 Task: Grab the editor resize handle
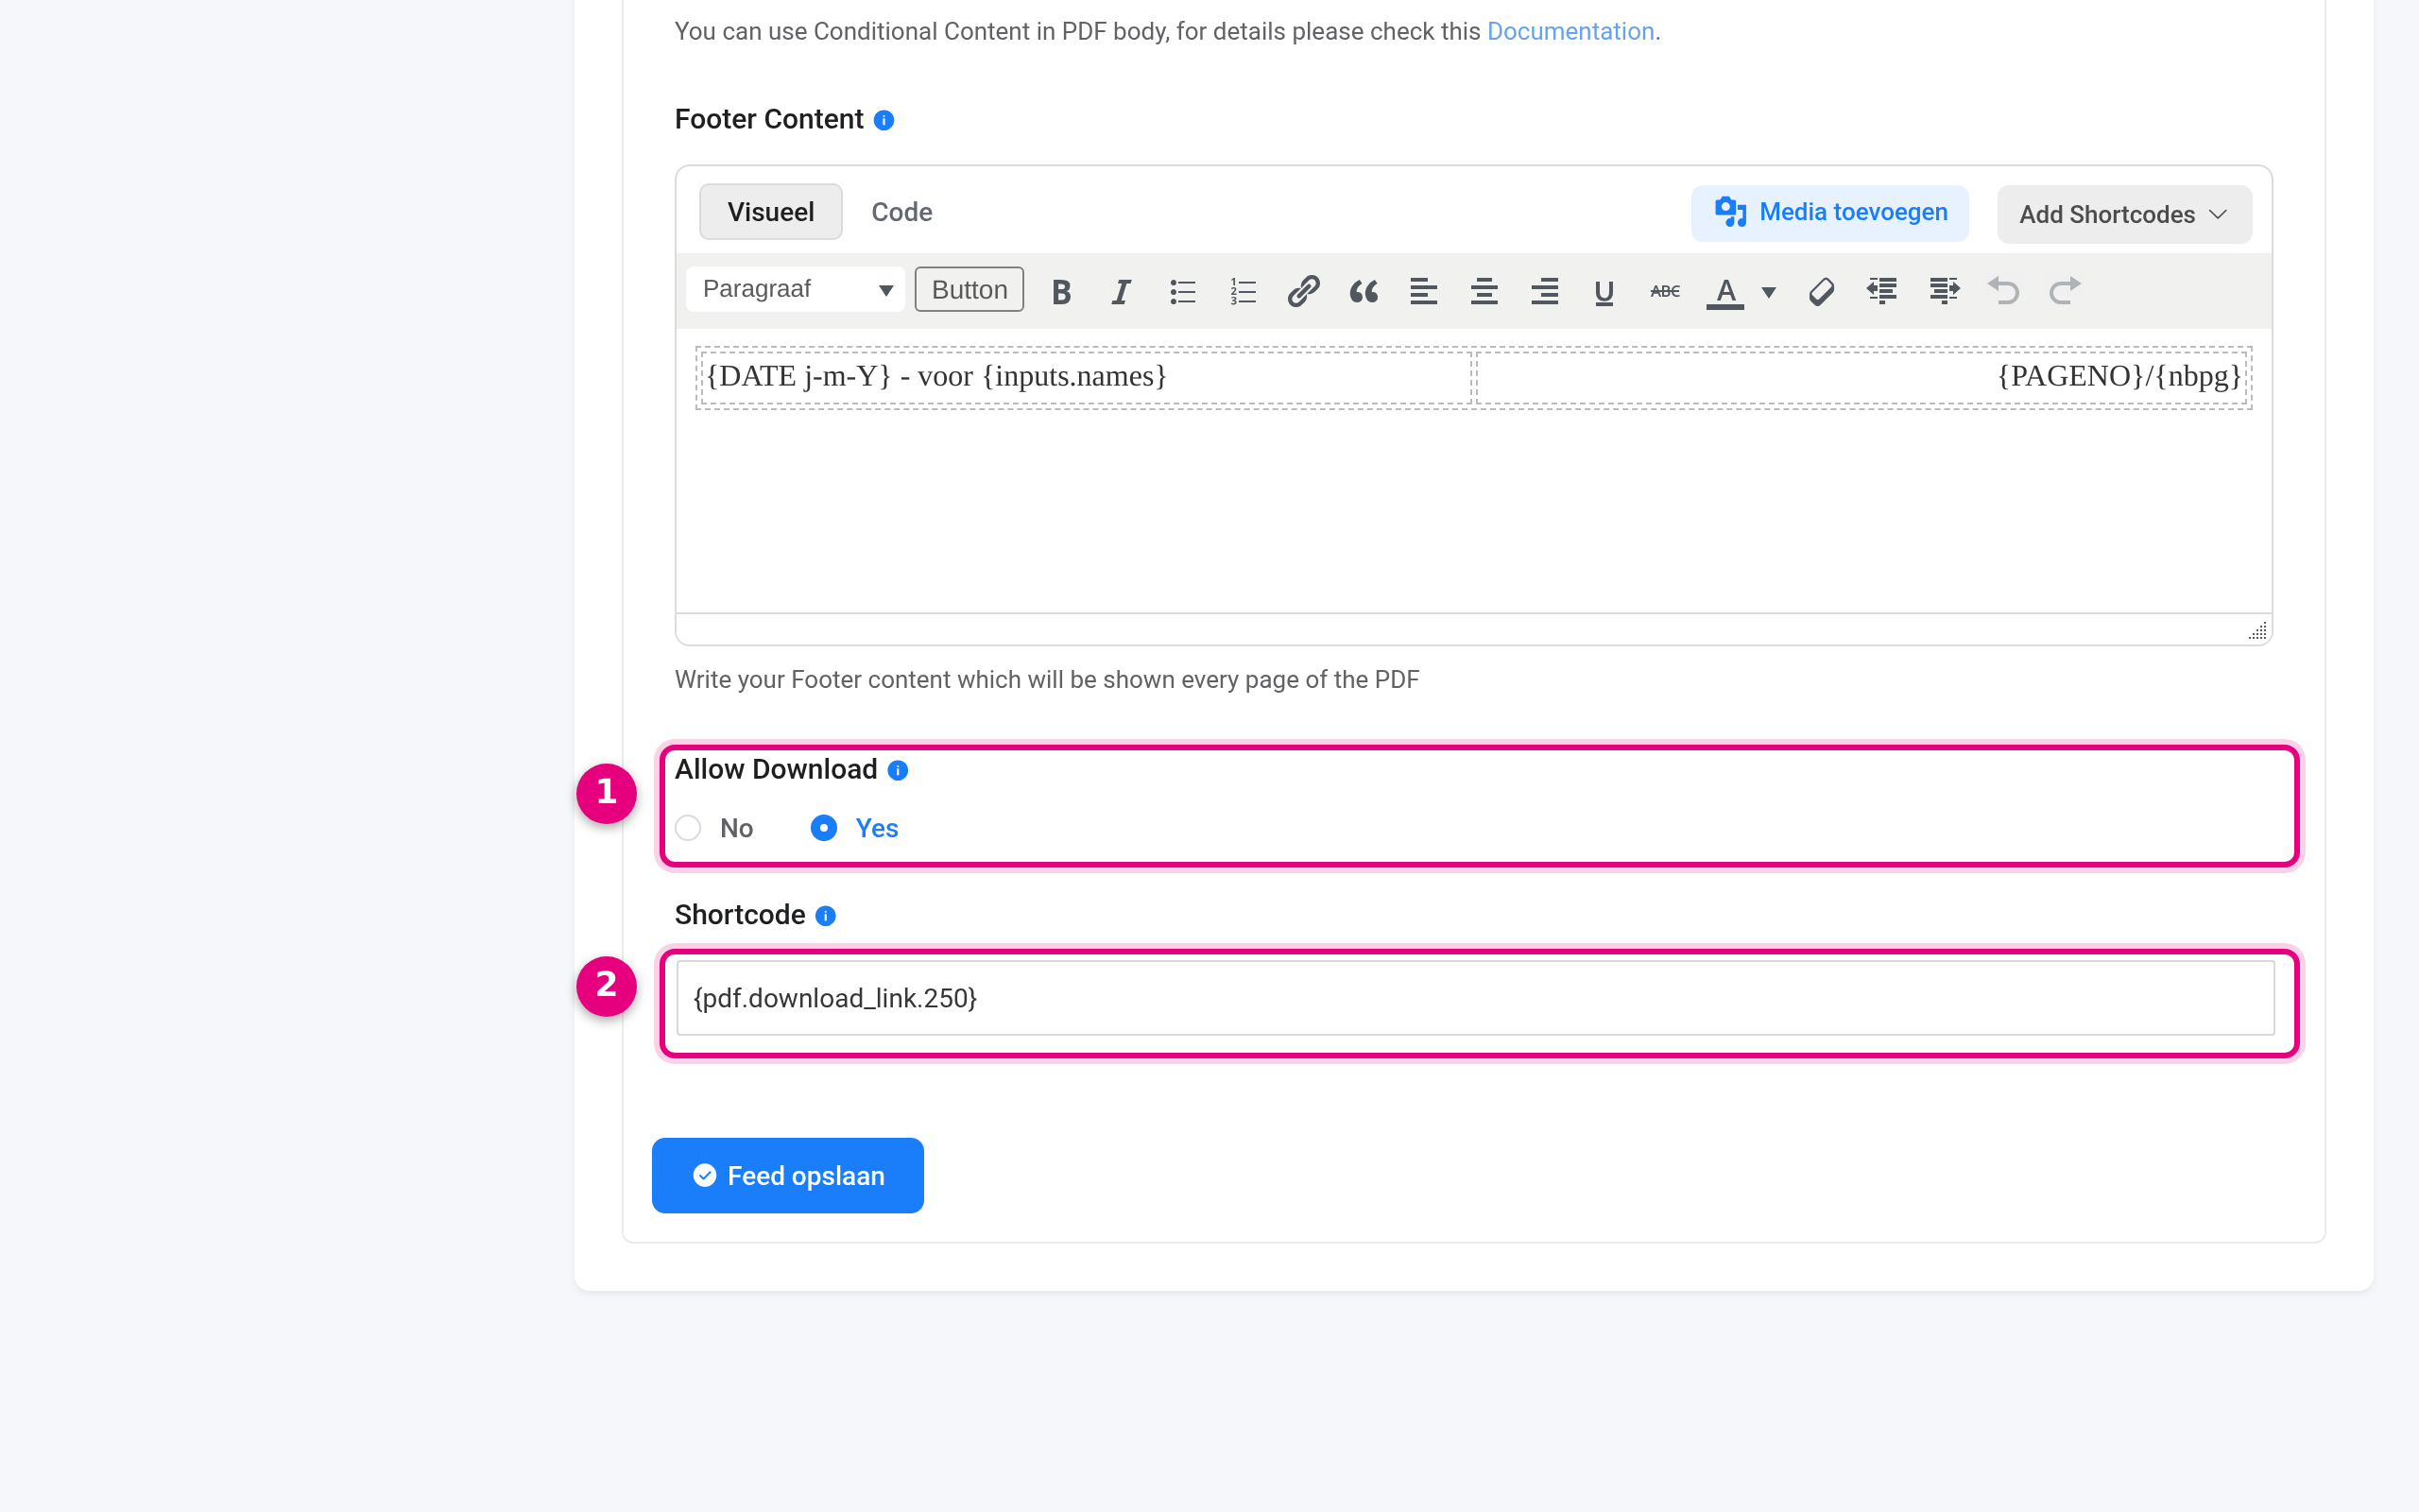2257,630
